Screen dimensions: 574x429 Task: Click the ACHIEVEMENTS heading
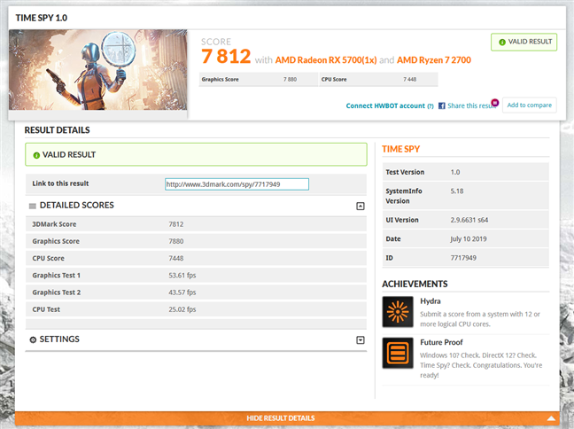(x=415, y=284)
